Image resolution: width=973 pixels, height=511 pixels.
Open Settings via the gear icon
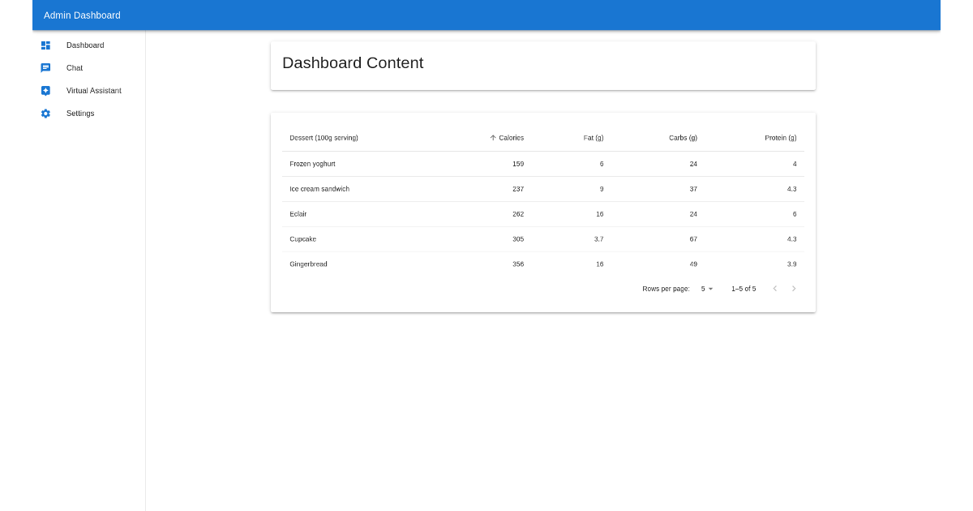(45, 114)
